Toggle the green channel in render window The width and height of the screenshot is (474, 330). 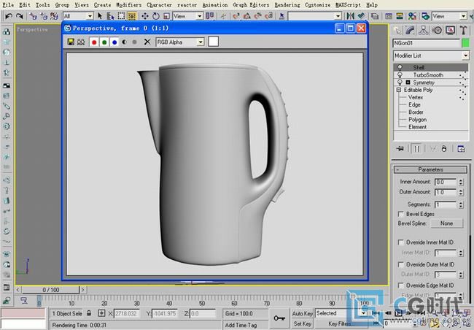coord(104,42)
